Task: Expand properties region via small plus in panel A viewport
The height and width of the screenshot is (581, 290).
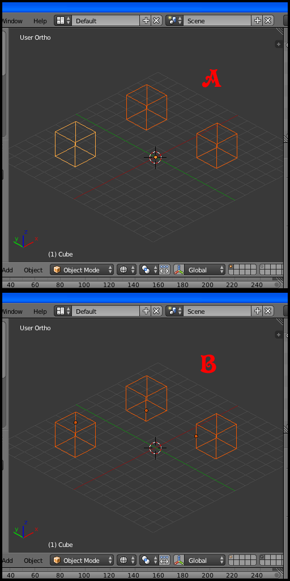Action: coord(279,44)
